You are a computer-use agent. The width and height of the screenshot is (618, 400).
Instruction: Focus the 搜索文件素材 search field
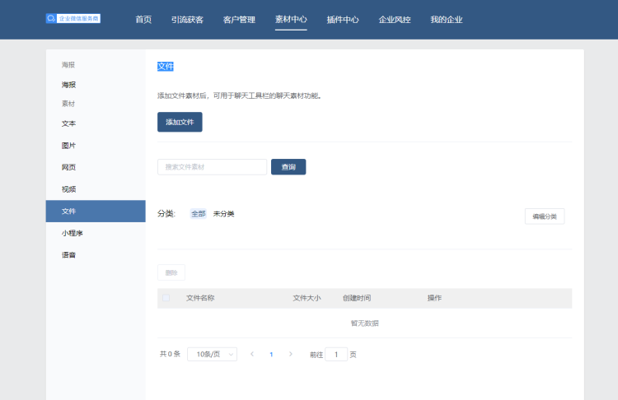point(212,167)
